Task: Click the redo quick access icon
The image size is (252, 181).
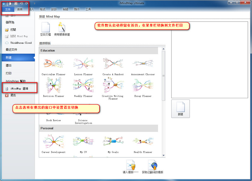Action: (x=27, y=3)
